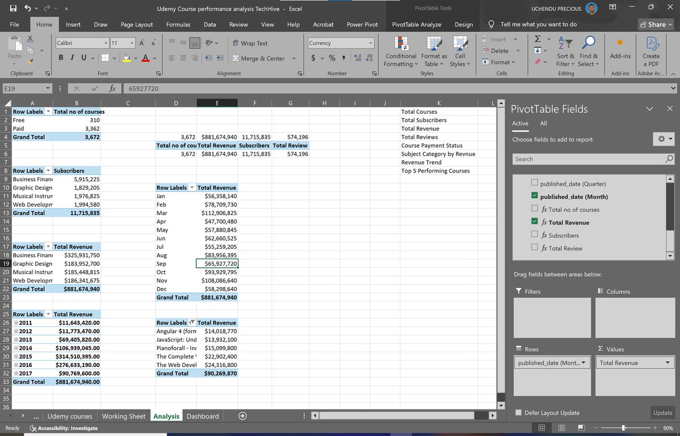Switch to the Insert ribbon tab
680x436 pixels.
73,24
